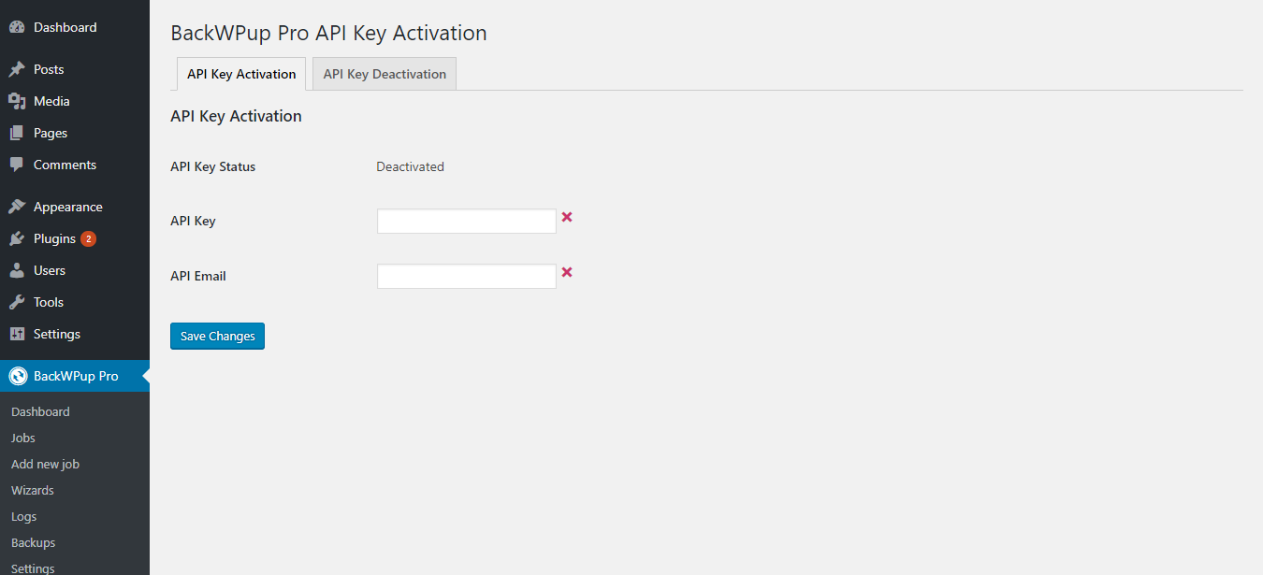Switch to the API Key Deactivation tab
The height and width of the screenshot is (575, 1263).
point(385,74)
